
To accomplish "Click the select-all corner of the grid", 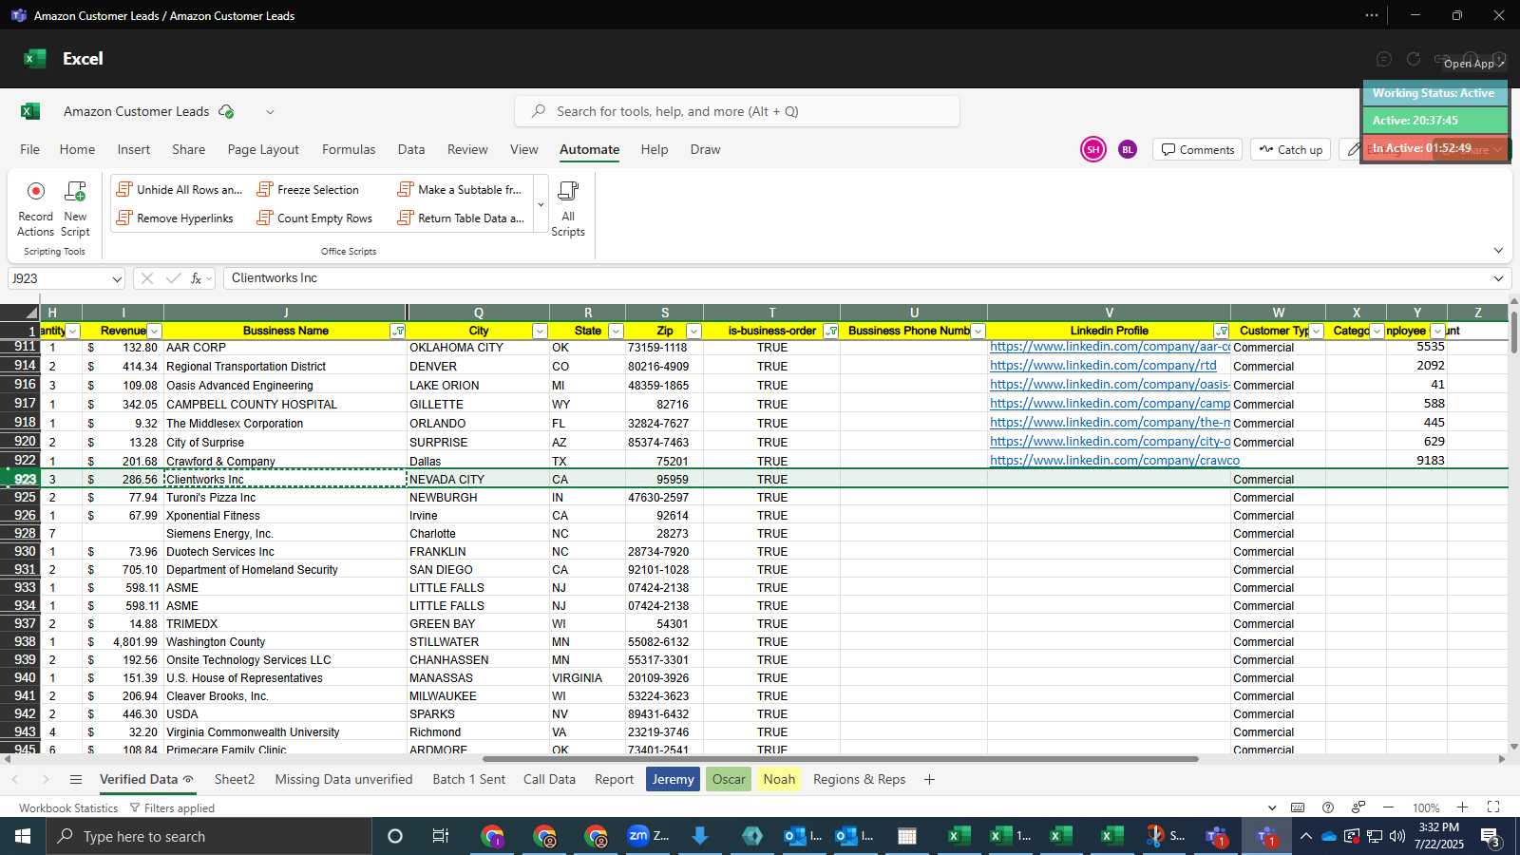I will 20,313.
